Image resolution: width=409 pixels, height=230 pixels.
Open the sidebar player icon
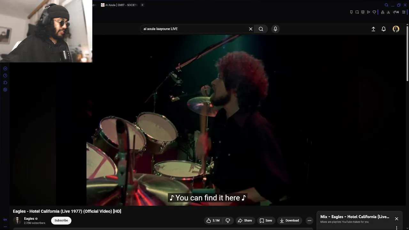pos(5,68)
